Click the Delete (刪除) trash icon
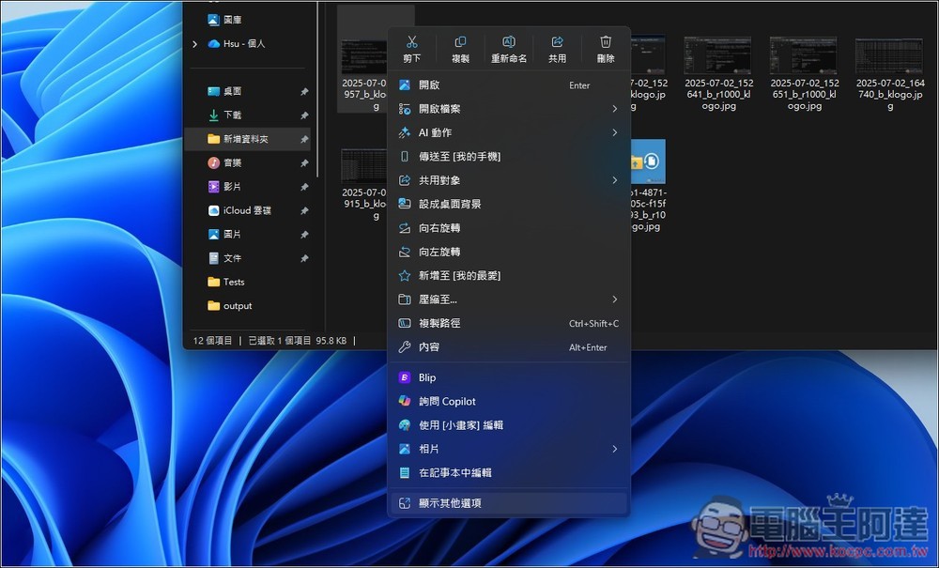This screenshot has width=939, height=568. [606, 42]
